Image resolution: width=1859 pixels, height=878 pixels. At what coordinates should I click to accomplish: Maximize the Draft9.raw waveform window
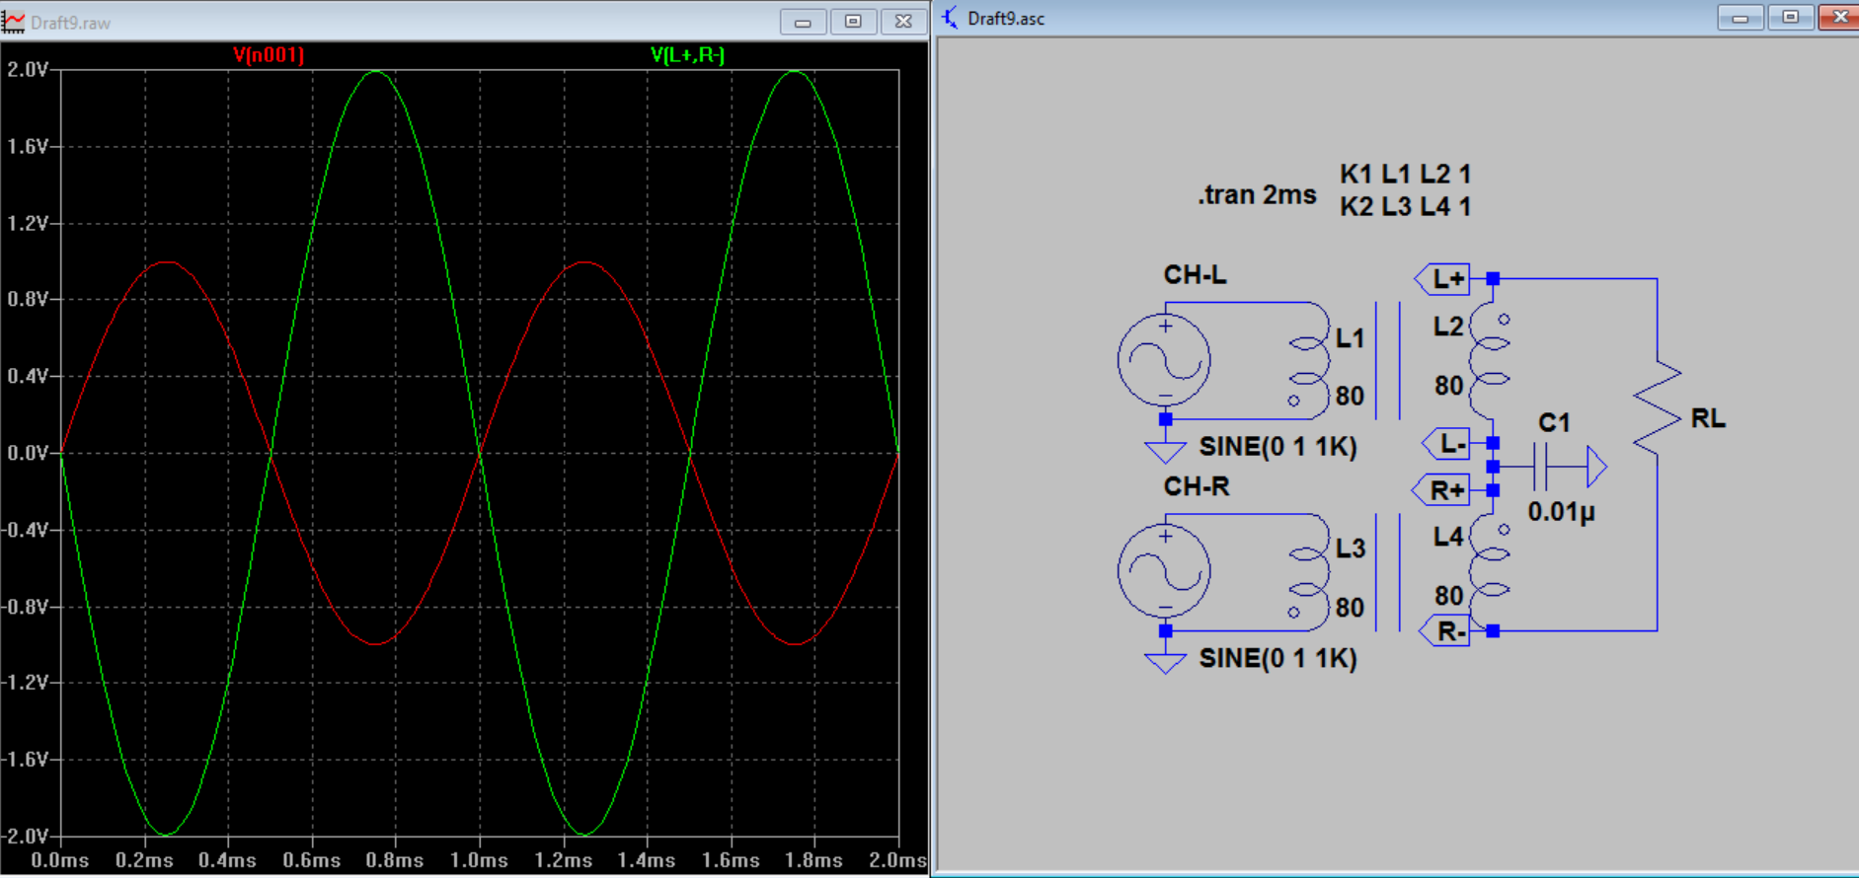[853, 22]
